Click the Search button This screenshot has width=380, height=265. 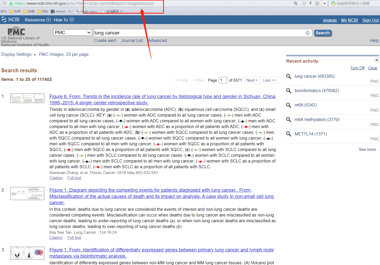[323, 33]
